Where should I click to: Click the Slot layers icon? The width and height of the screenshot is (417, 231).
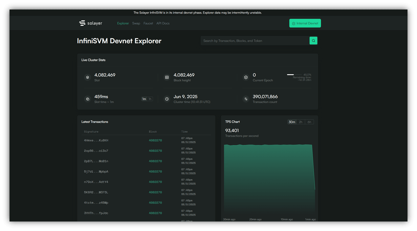point(88,77)
